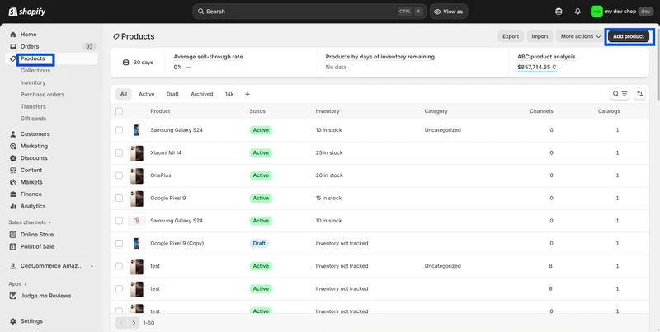Check the first Samsung Galaxy S24 row

pyautogui.click(x=119, y=130)
